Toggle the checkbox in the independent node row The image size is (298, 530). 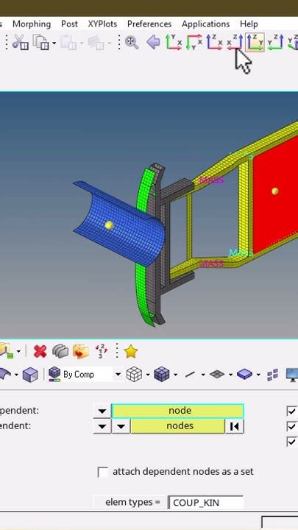[x=291, y=411]
